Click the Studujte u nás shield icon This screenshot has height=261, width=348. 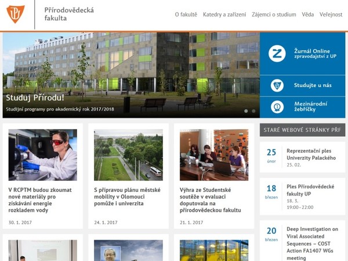[x=277, y=85]
